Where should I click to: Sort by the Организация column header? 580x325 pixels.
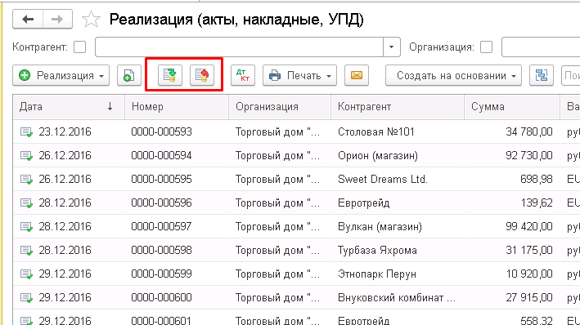tap(280, 107)
